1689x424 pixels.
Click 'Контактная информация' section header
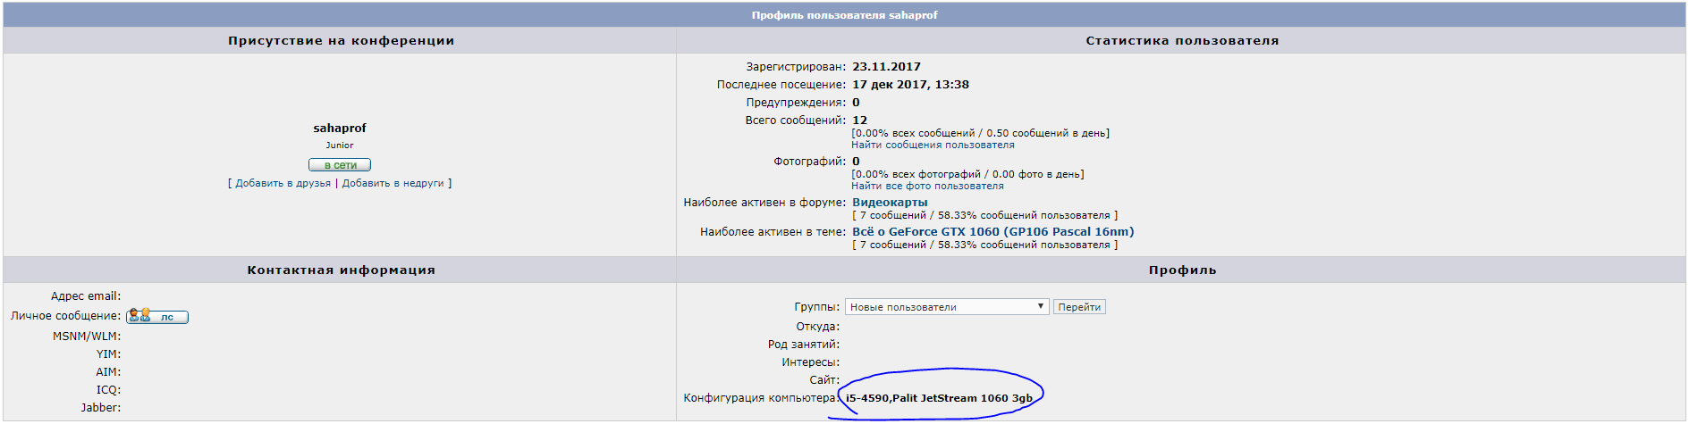(x=341, y=270)
